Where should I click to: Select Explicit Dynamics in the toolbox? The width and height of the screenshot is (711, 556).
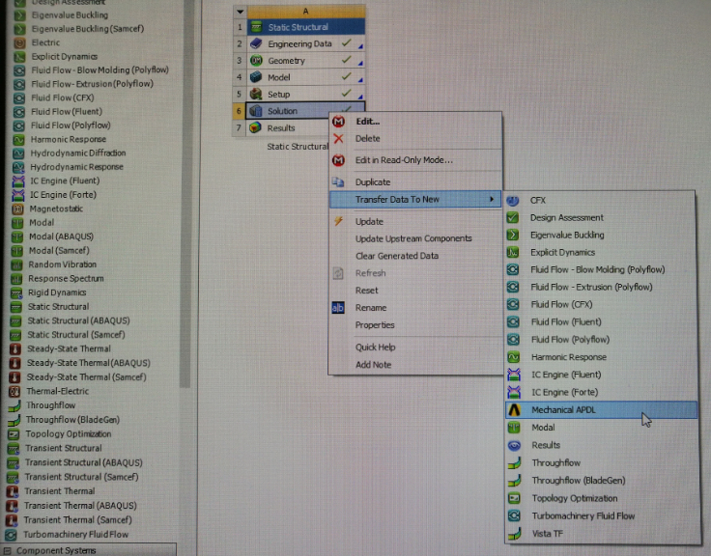65,57
